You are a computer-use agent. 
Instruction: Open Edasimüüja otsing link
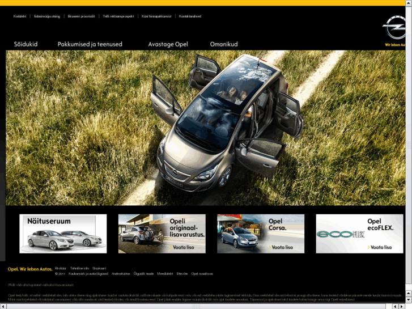[x=47, y=16]
